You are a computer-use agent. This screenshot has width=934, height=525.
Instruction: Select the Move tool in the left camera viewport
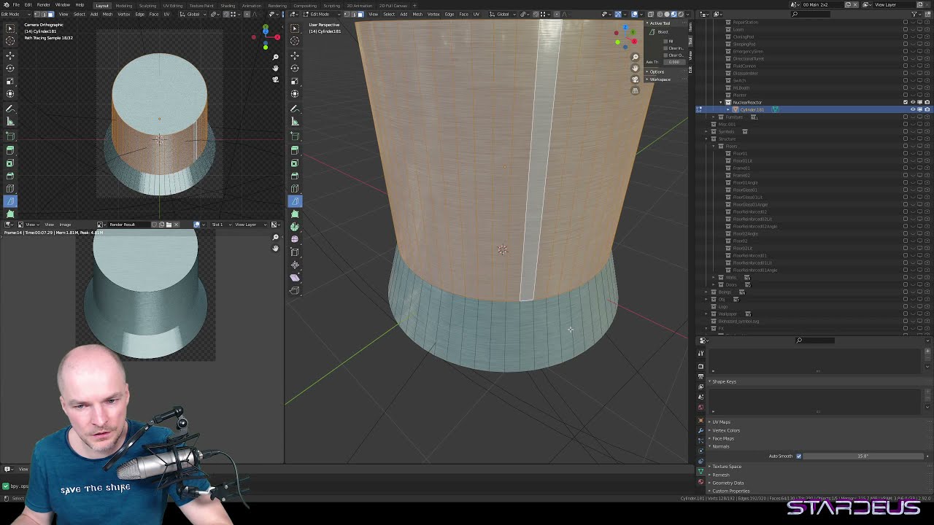point(10,55)
